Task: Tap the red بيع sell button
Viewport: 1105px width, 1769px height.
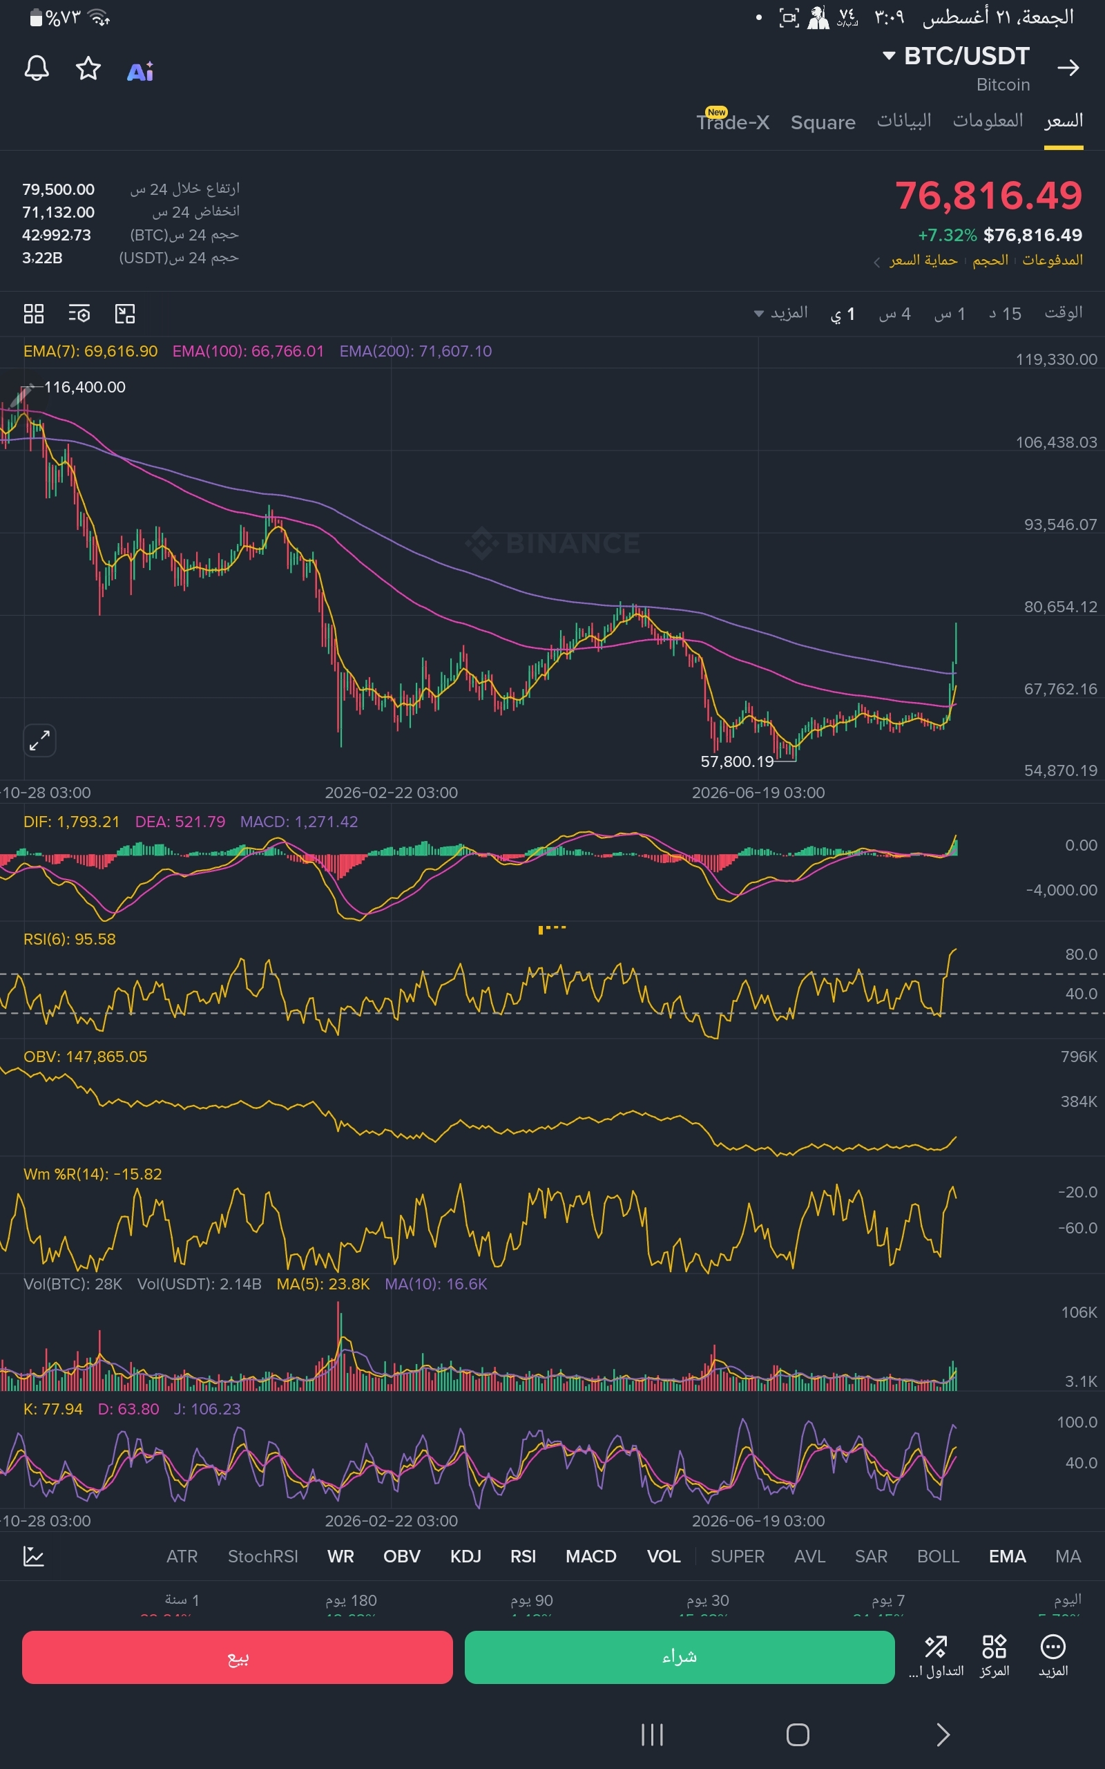Action: pyautogui.click(x=238, y=1657)
